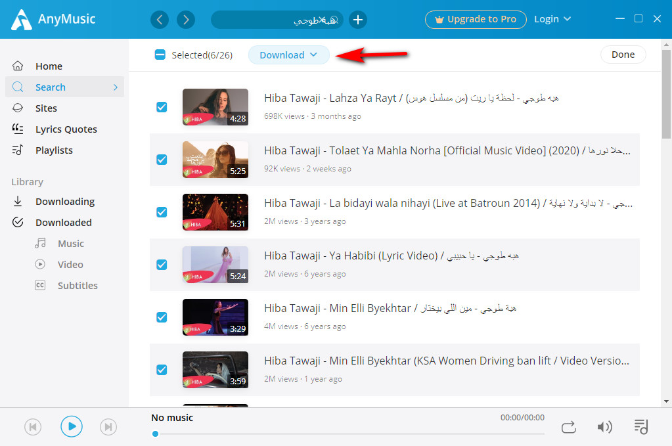Viewport: 672px width, 446px height.
Task: Click the Downloading arrow icon
Action: click(18, 202)
